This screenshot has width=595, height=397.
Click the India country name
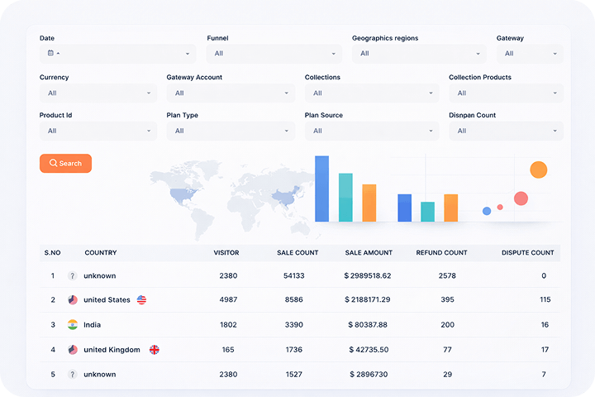pos(93,325)
